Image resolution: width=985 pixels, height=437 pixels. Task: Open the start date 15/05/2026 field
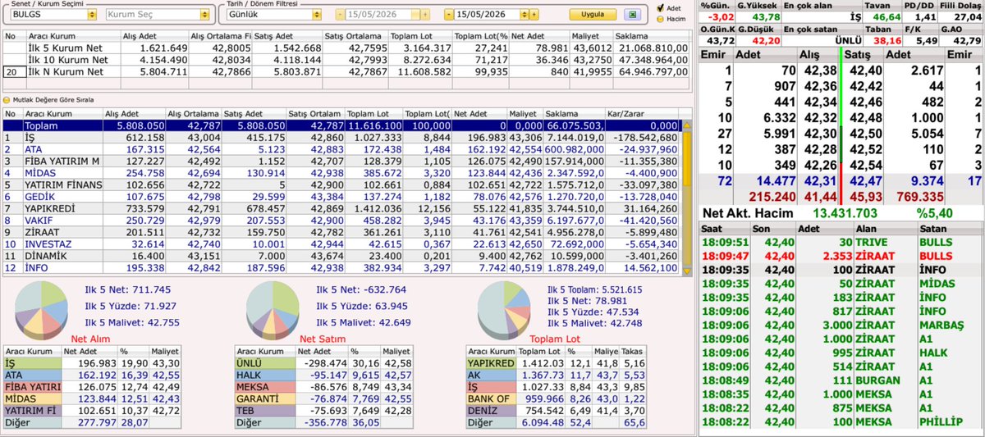[377, 15]
